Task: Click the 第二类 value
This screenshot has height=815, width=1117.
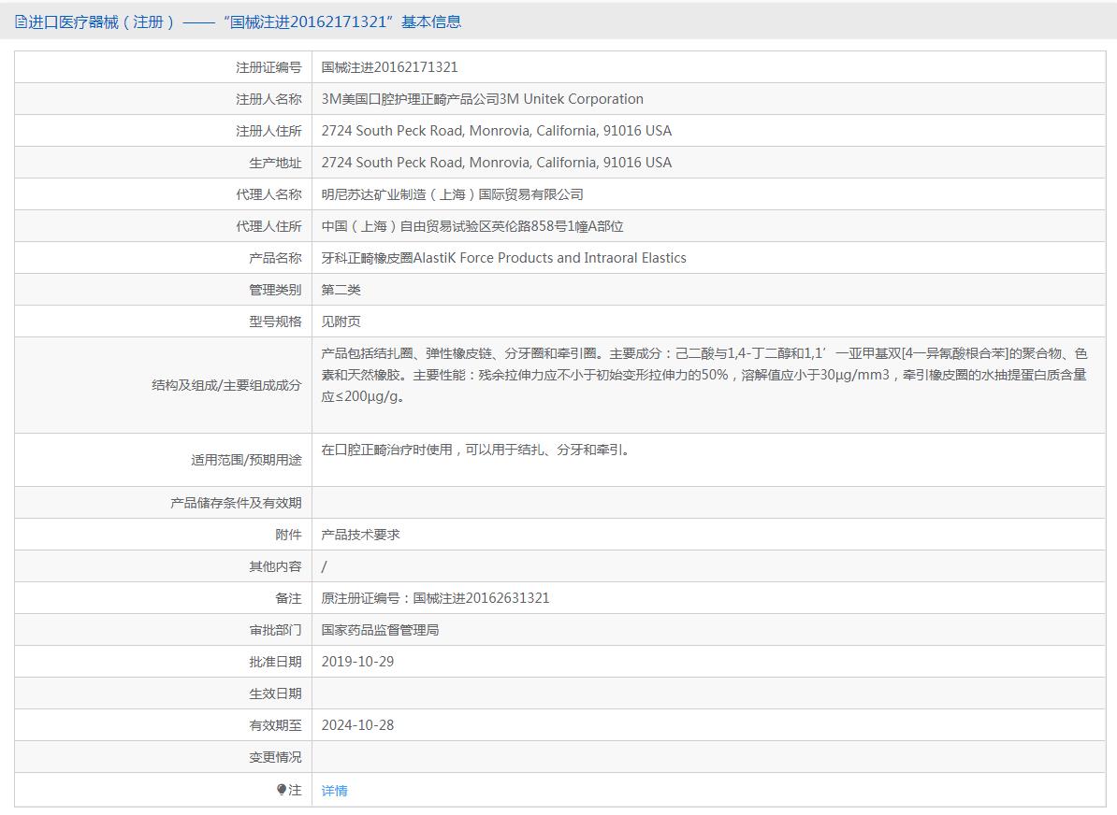Action: (x=341, y=290)
